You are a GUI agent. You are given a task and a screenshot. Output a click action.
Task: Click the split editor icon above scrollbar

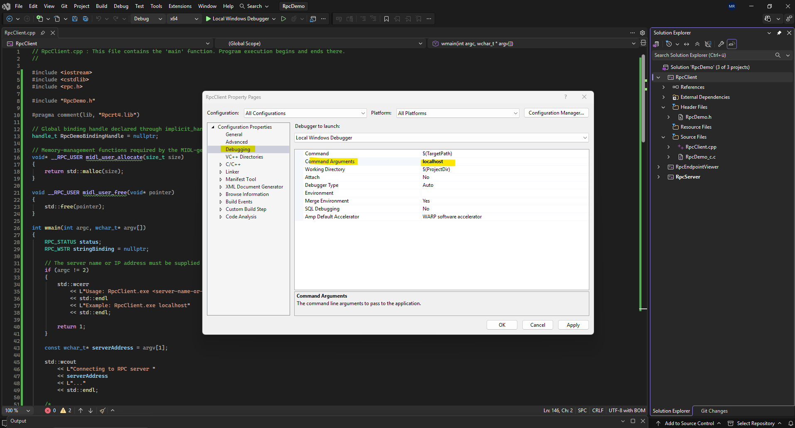(x=643, y=43)
